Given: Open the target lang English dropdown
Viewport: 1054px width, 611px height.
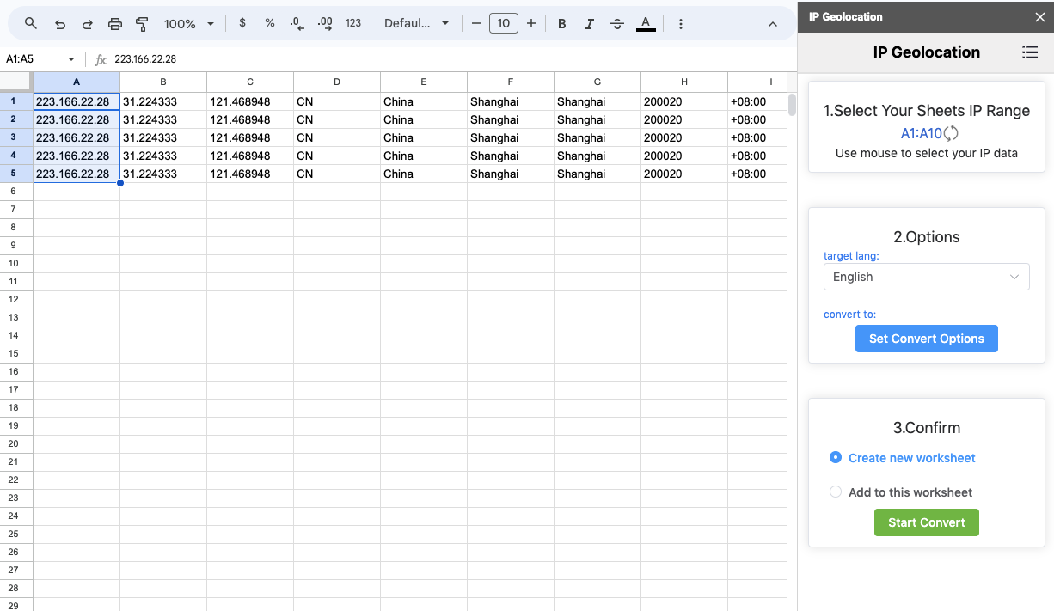Looking at the screenshot, I should tap(926, 277).
